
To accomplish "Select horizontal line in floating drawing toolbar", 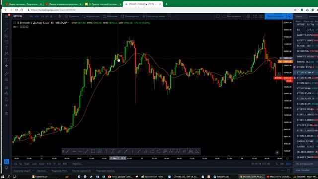I will (x=74, y=151).
